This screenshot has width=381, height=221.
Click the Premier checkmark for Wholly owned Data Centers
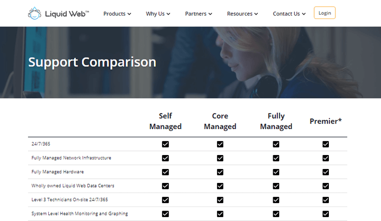point(325,186)
